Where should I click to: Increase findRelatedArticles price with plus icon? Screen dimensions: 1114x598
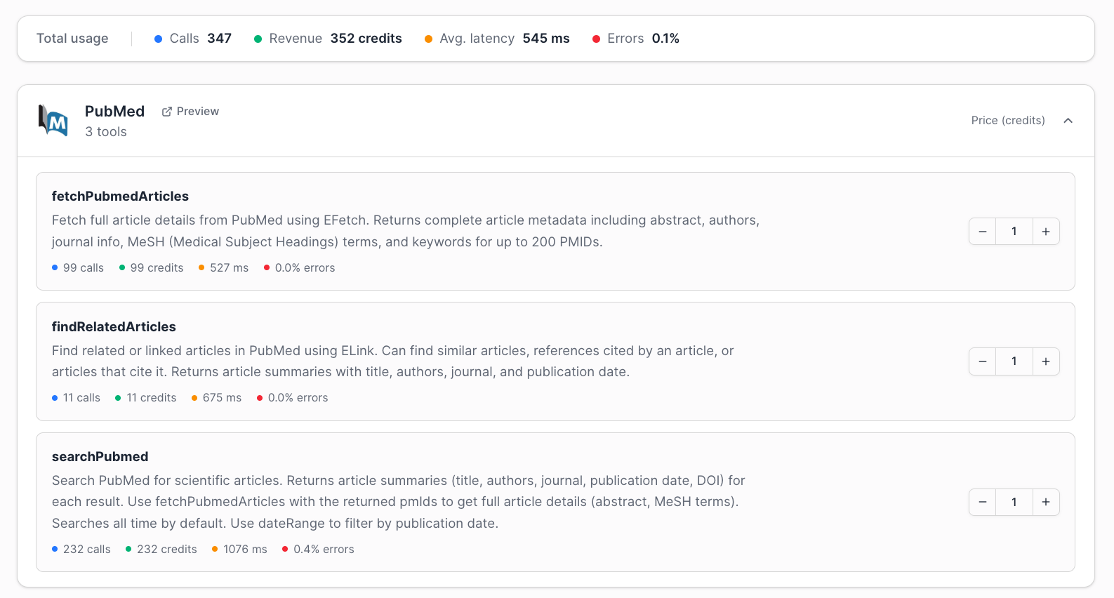[1045, 361]
